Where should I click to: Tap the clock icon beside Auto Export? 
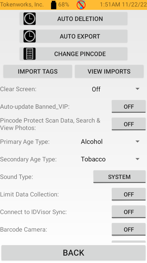[29, 36]
